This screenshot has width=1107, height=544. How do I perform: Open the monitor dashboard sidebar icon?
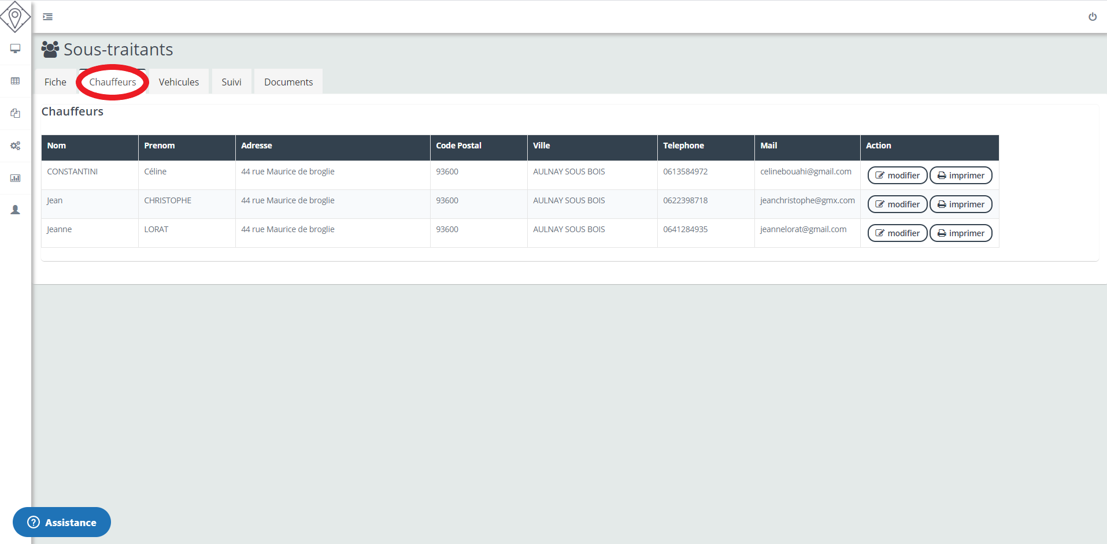point(16,49)
